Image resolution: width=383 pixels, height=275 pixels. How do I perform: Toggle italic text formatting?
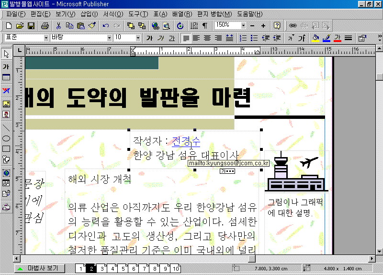pos(160,38)
